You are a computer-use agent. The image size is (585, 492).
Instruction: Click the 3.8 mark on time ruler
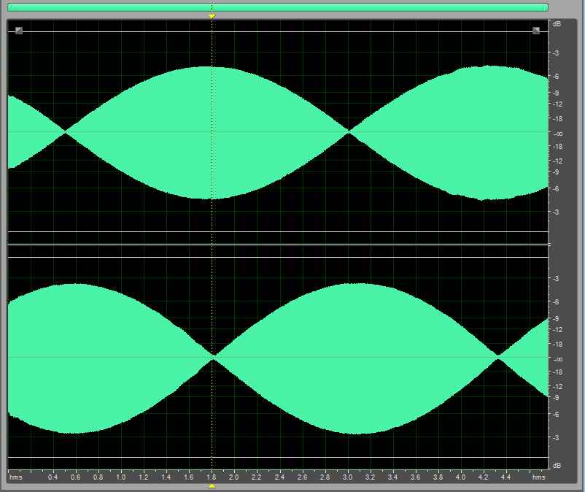click(x=438, y=477)
